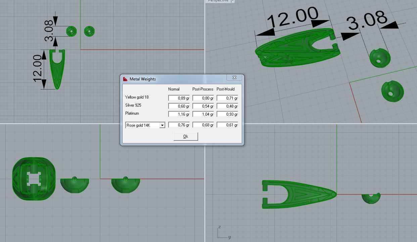Image resolution: width=417 pixels, height=242 pixels.
Task: Select the rounded cube assembly in Front viewport
Action: point(34,179)
